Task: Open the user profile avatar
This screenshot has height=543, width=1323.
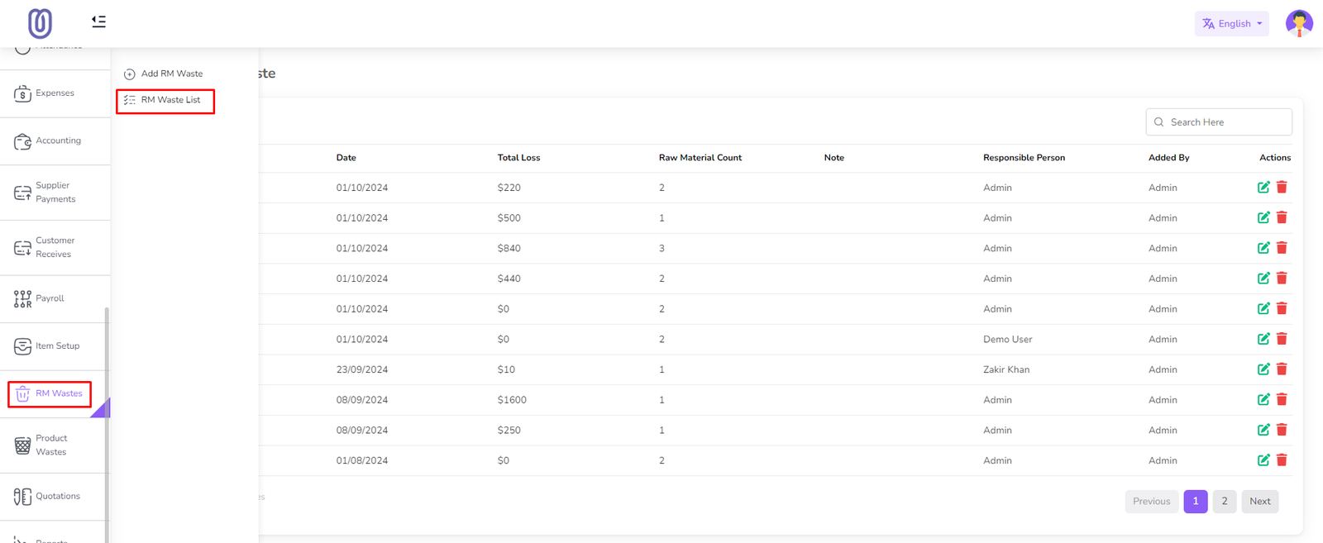Action: [1298, 23]
